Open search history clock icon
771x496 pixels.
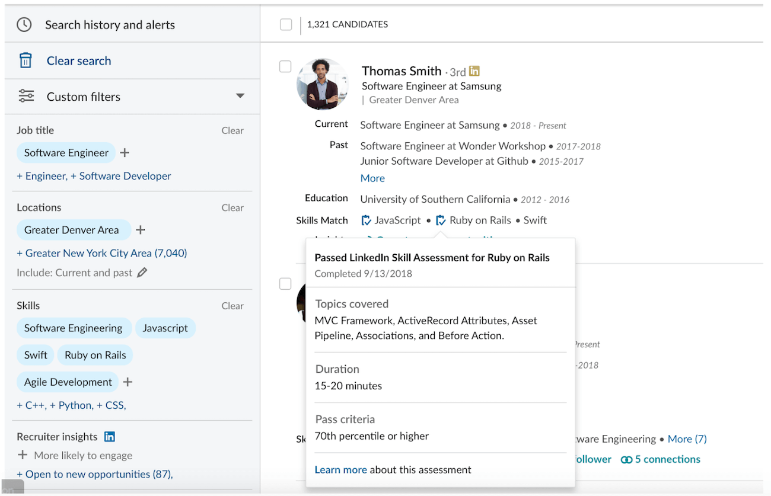(x=24, y=25)
